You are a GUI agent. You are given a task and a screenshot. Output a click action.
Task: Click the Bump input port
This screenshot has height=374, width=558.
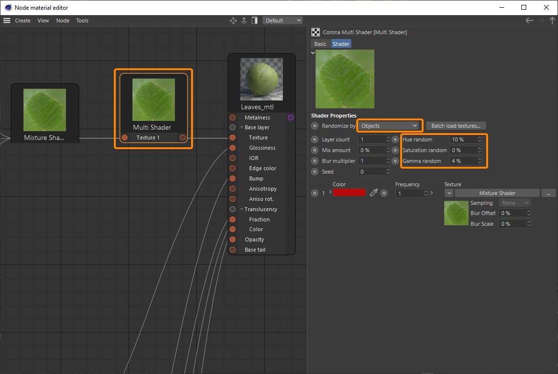233,178
